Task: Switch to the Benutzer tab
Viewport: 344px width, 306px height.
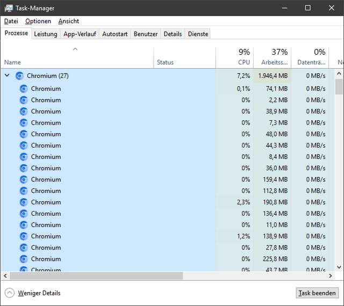Action: click(146, 34)
